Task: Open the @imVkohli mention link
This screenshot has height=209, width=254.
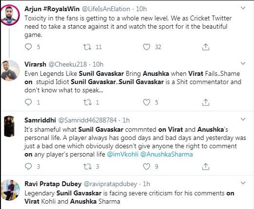Action: point(123,154)
